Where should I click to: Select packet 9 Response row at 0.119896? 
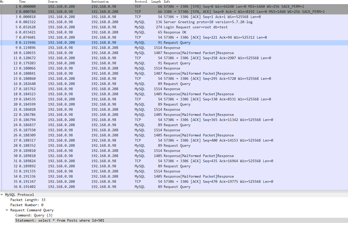pyautogui.click(x=174, y=48)
